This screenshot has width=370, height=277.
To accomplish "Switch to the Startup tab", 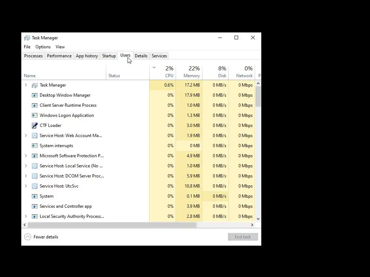I will pos(109,56).
